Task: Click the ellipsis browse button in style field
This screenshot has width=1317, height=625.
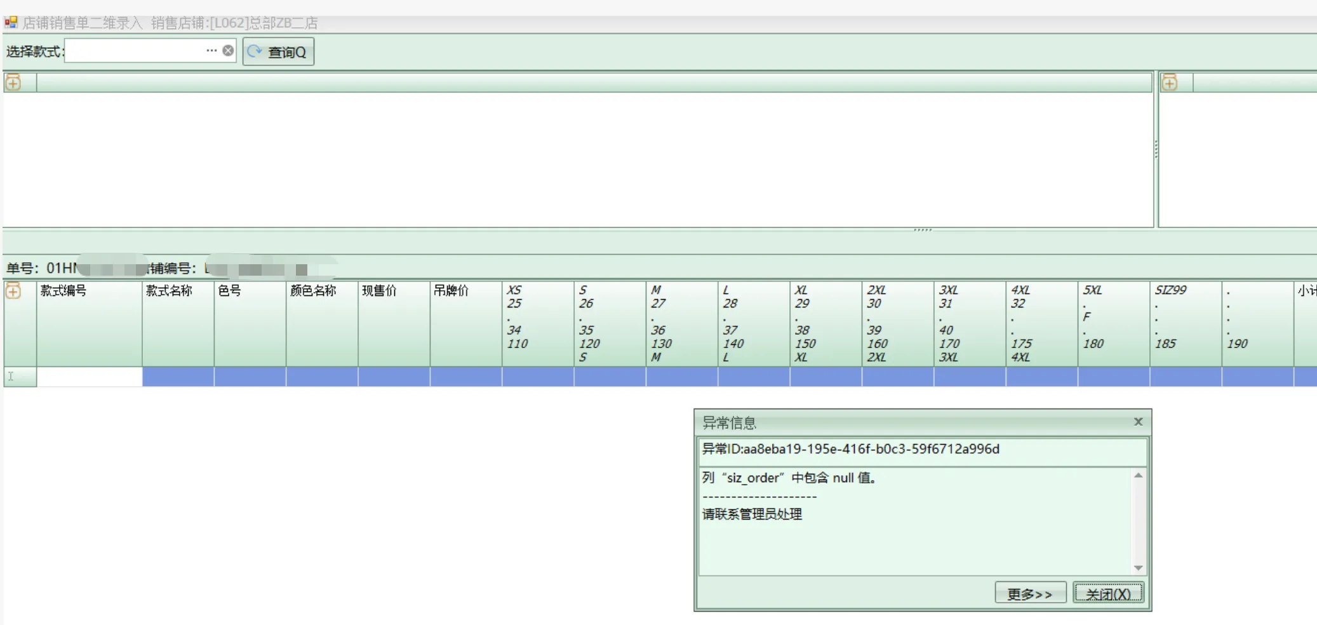Action: coord(211,51)
